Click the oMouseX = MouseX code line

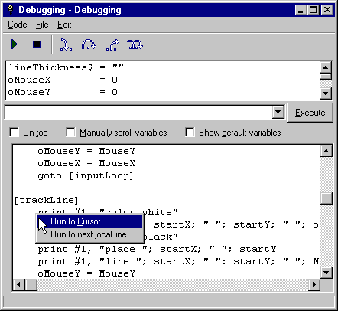click(86, 163)
